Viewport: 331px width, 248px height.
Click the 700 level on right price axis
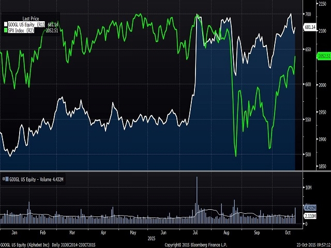click(307, 13)
